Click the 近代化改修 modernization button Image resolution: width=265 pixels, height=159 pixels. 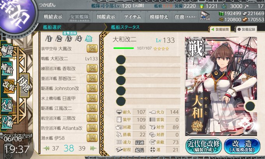point(203,146)
